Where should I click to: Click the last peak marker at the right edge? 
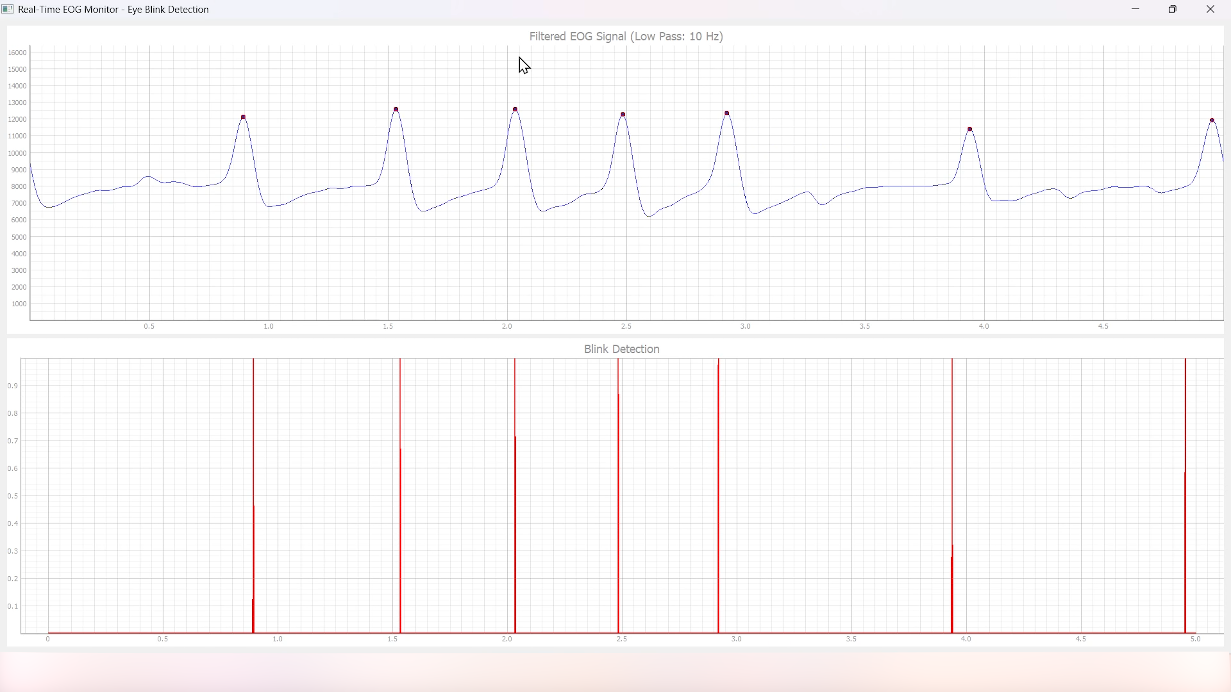[x=1212, y=120]
